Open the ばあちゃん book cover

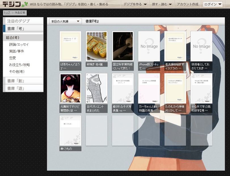(x=70, y=46)
